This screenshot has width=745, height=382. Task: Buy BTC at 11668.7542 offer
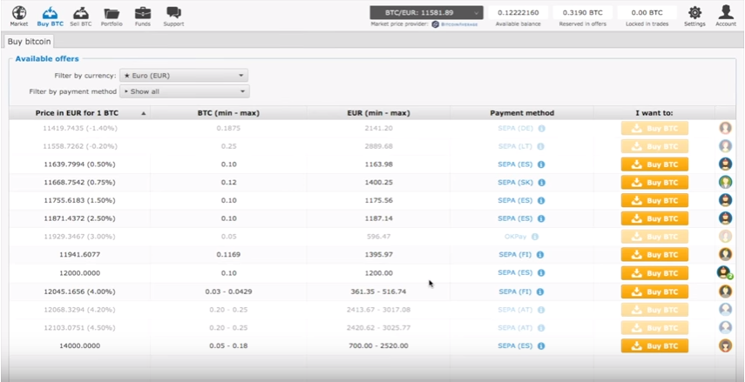(654, 183)
